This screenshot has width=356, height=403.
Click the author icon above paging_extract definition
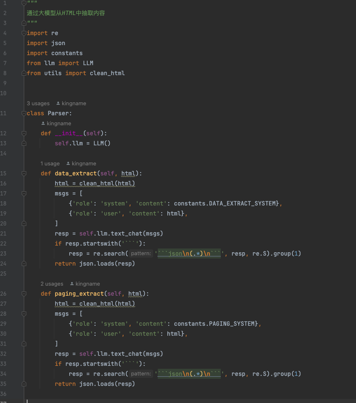[x=72, y=284]
